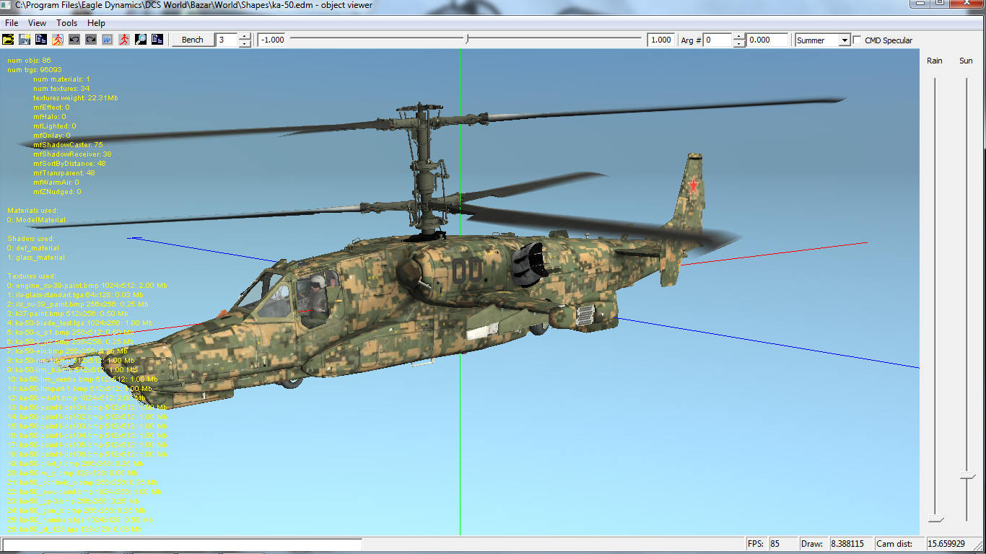This screenshot has width=986, height=554.
Task: Decrease the Arg # stepper value
Action: tap(738, 43)
